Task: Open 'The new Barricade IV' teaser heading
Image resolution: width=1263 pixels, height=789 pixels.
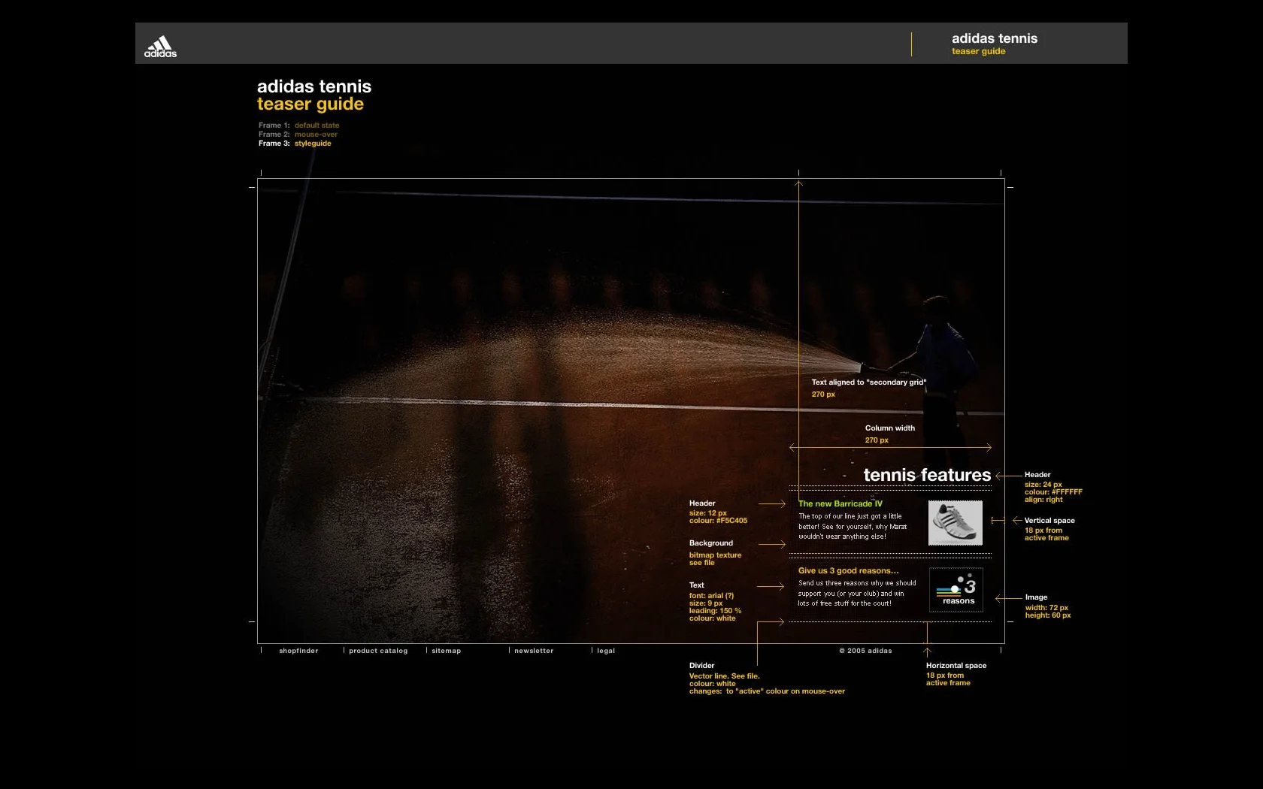Action: 840,503
